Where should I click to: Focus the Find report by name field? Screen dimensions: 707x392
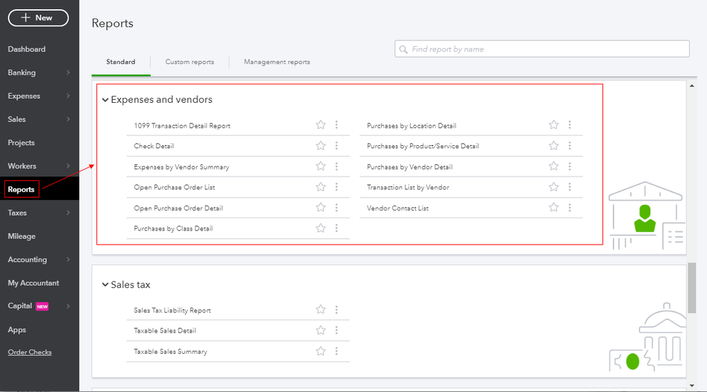coord(542,49)
